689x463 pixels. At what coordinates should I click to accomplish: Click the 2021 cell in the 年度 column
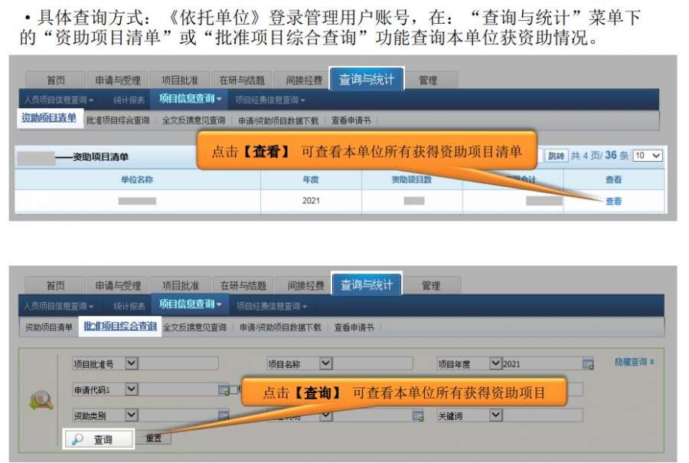click(311, 201)
